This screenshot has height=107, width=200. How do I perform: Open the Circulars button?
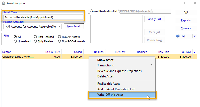pos(186,28)
